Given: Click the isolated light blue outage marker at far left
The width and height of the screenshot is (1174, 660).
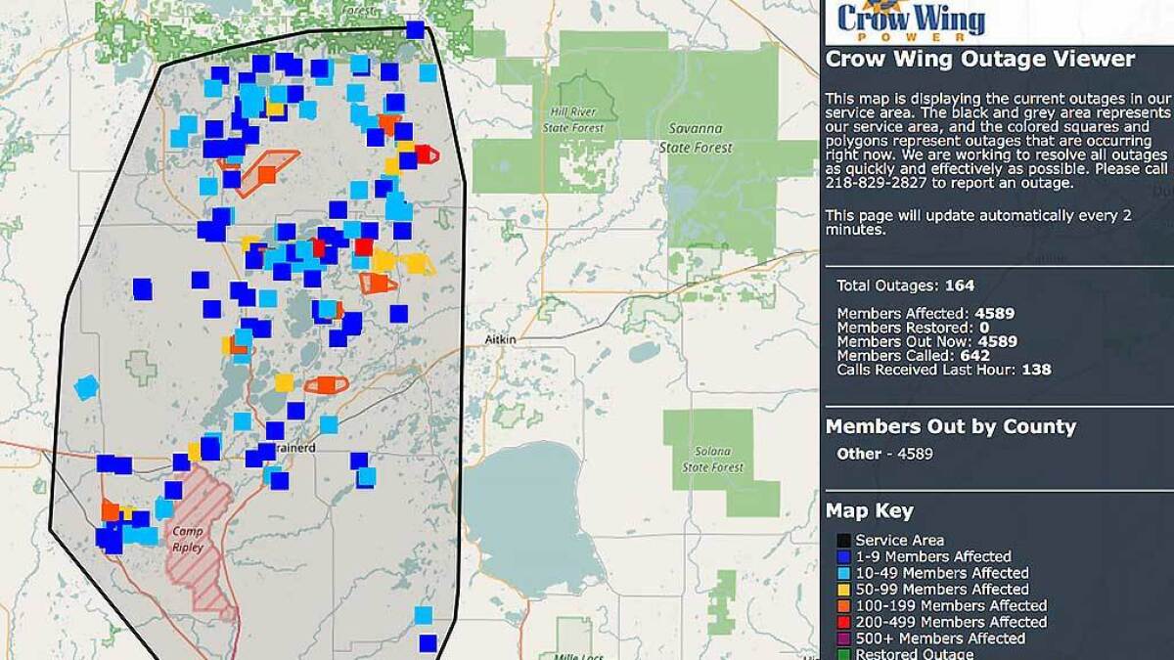Looking at the screenshot, I should coord(87,387).
